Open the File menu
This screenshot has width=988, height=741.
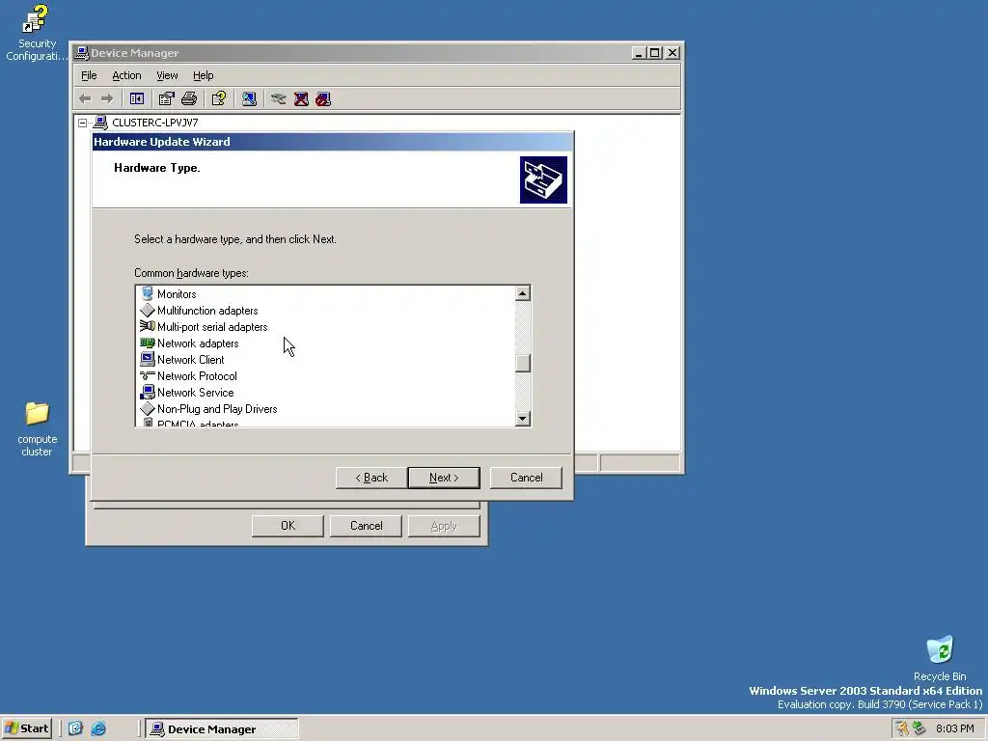pyautogui.click(x=89, y=75)
